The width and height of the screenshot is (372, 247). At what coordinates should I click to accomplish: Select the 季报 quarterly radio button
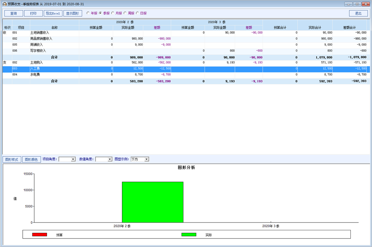(x=100, y=13)
